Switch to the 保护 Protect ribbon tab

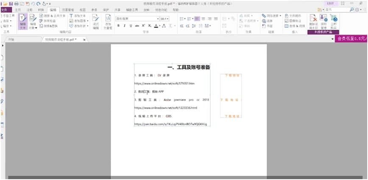tap(106, 10)
